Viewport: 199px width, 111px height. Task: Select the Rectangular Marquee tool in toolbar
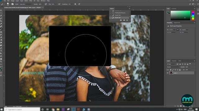coord(1,13)
